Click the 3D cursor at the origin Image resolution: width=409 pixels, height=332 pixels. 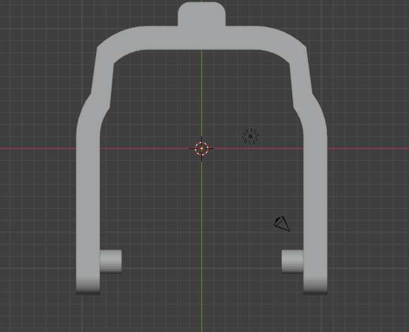(x=201, y=149)
